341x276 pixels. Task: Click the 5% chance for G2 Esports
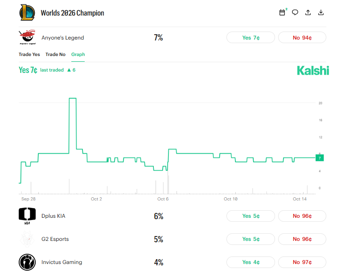(159, 240)
